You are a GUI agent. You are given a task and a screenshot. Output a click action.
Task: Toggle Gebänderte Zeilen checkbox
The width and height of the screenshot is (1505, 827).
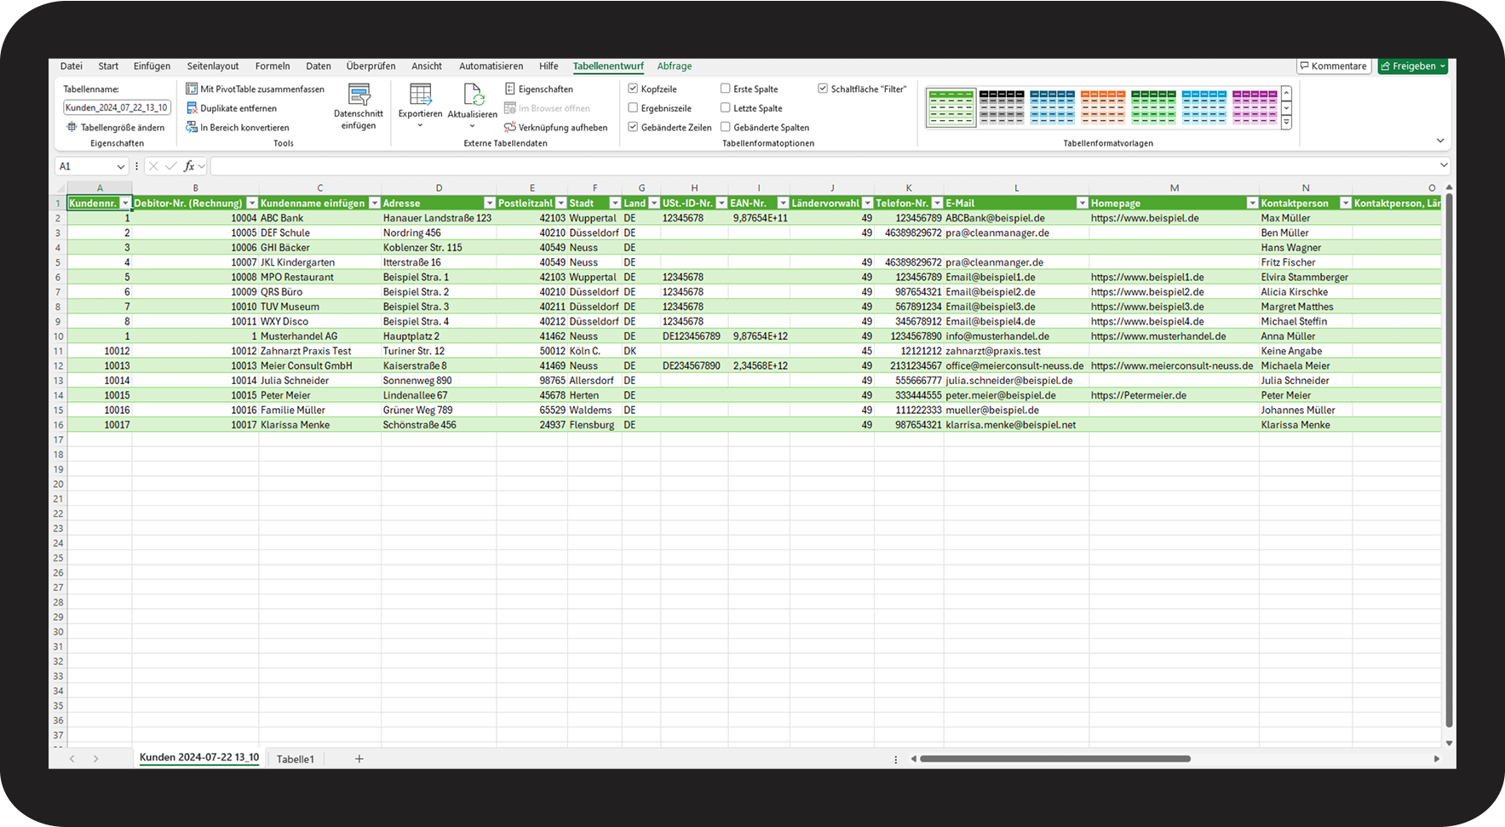click(x=633, y=127)
